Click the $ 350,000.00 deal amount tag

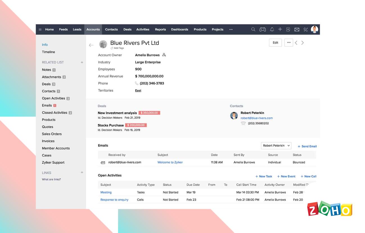tap(149, 113)
